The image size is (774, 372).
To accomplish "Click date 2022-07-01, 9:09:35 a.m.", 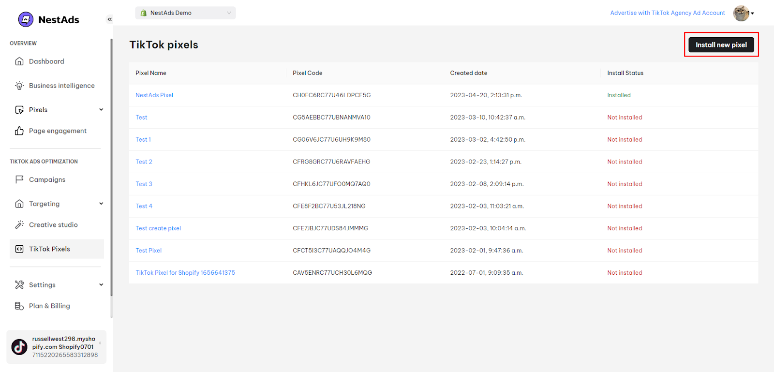I will tap(487, 273).
